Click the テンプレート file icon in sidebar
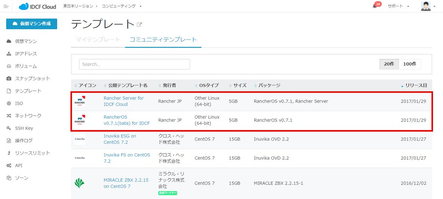443x199 pixels. 9,91
